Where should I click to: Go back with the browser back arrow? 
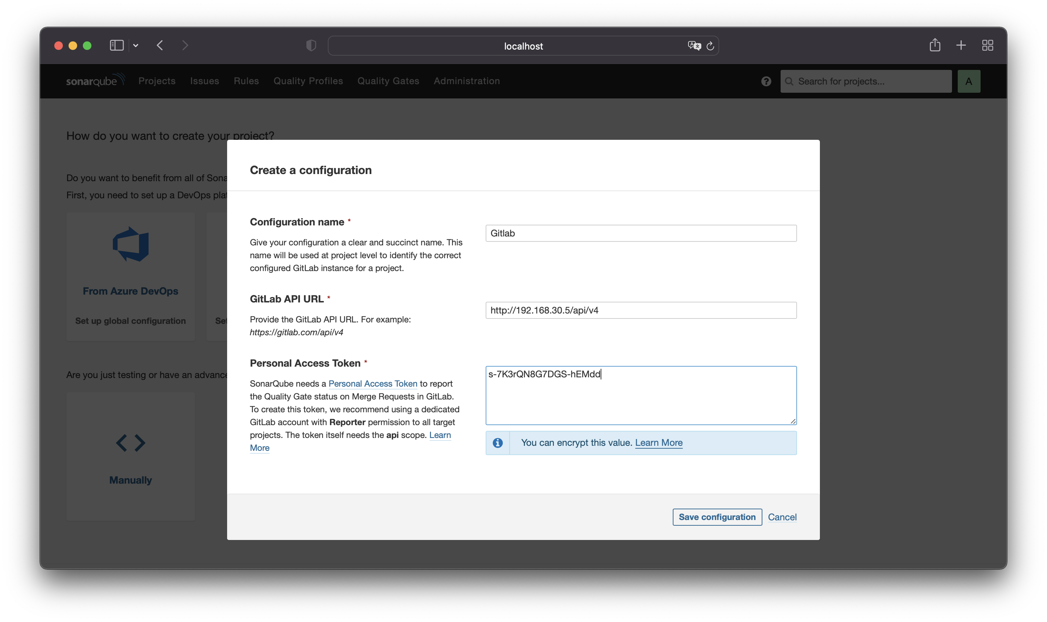pyautogui.click(x=160, y=45)
